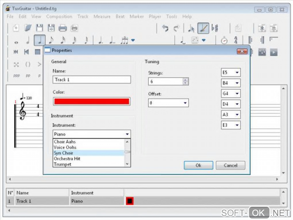
Task: Print the score with the printer icon
Action: click(x=63, y=28)
